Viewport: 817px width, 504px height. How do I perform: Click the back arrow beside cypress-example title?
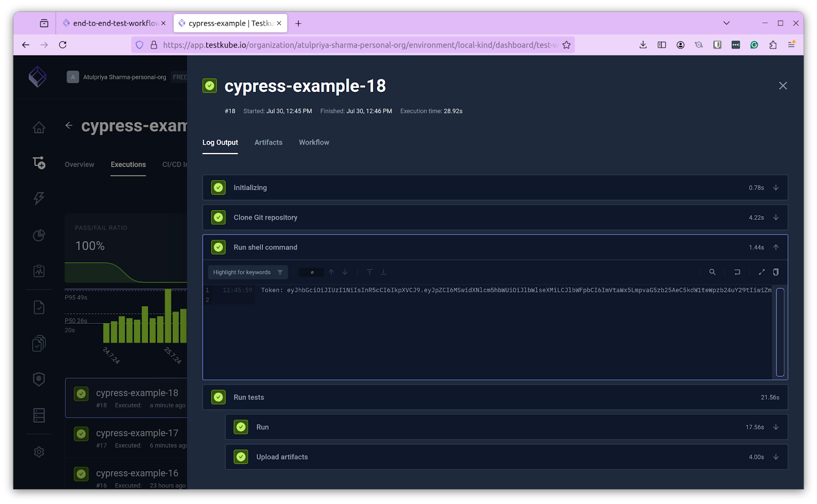[69, 125]
